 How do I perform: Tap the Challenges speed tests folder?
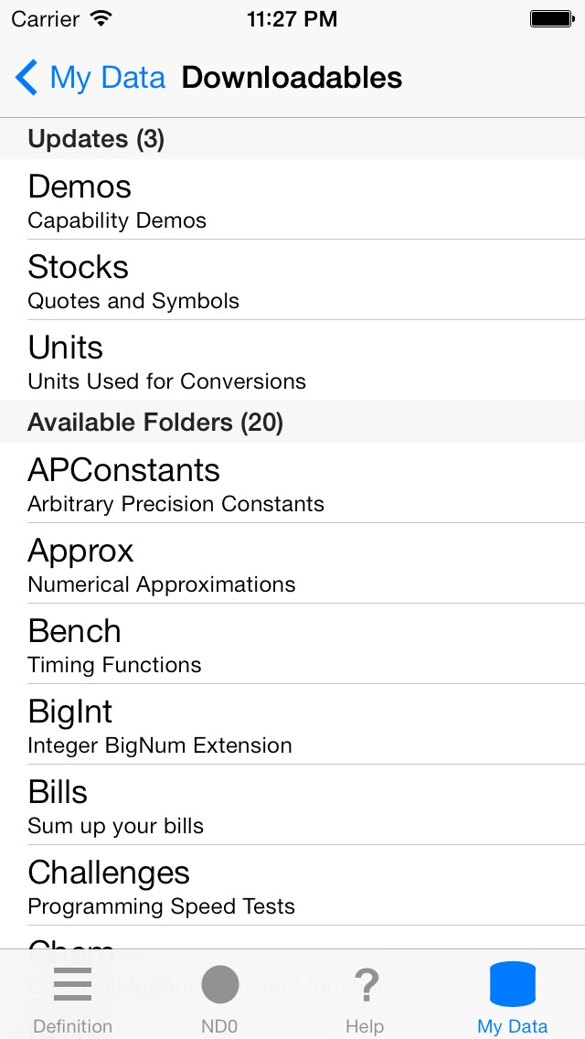(292, 886)
